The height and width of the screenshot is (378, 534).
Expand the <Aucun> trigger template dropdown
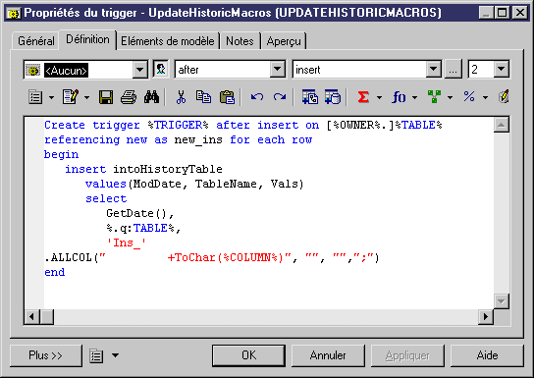coord(140,70)
